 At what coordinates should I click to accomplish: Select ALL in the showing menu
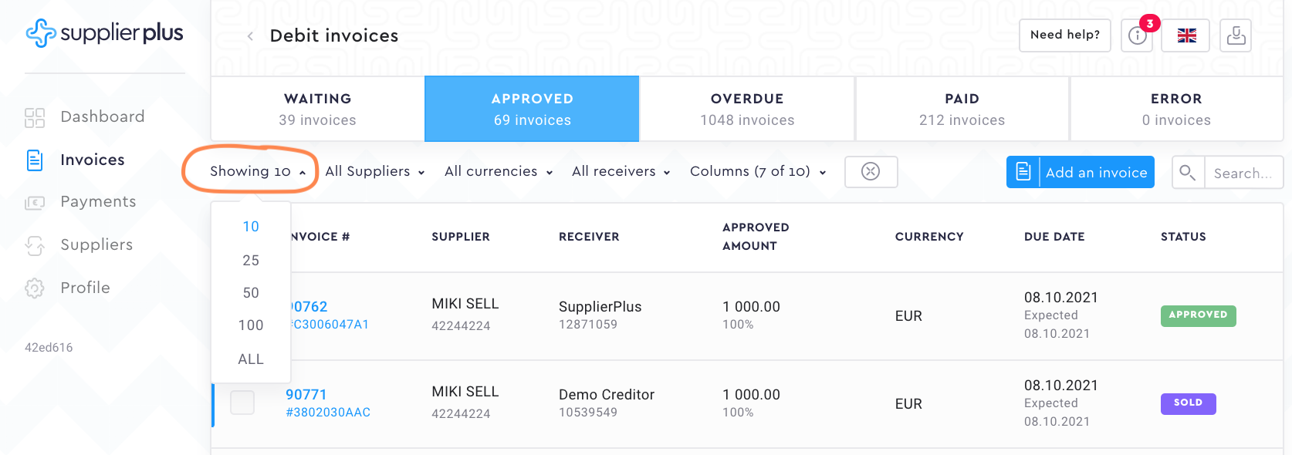tap(251, 359)
